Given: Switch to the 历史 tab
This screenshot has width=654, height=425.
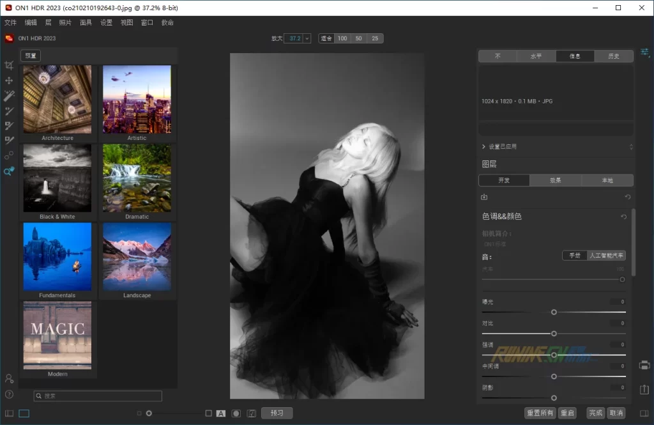Looking at the screenshot, I should point(614,56).
